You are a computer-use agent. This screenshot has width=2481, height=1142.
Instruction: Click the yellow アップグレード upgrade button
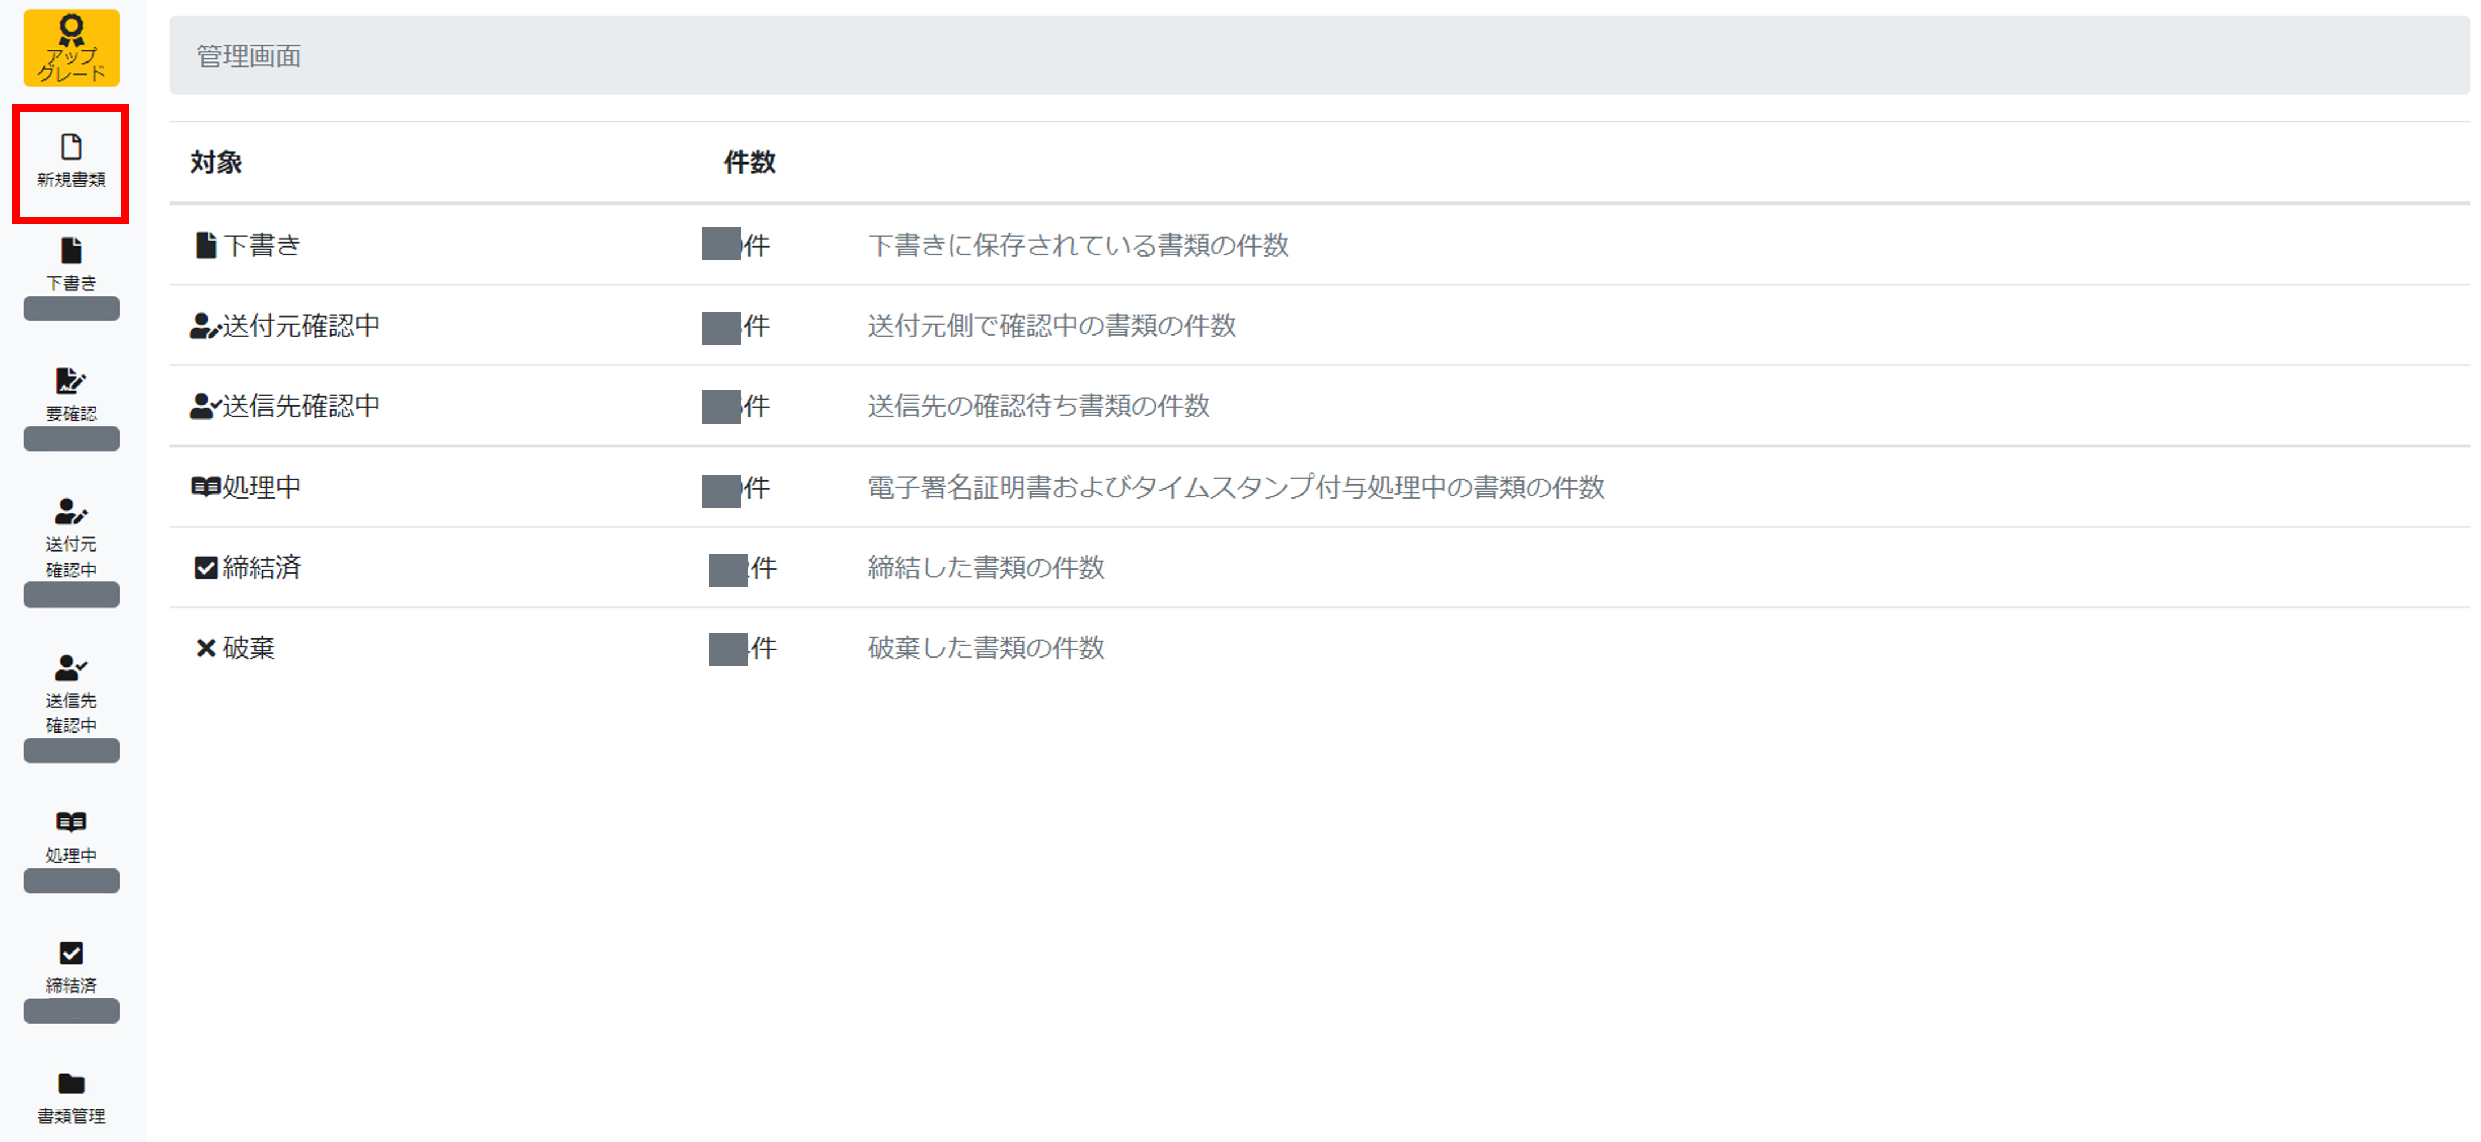71,48
